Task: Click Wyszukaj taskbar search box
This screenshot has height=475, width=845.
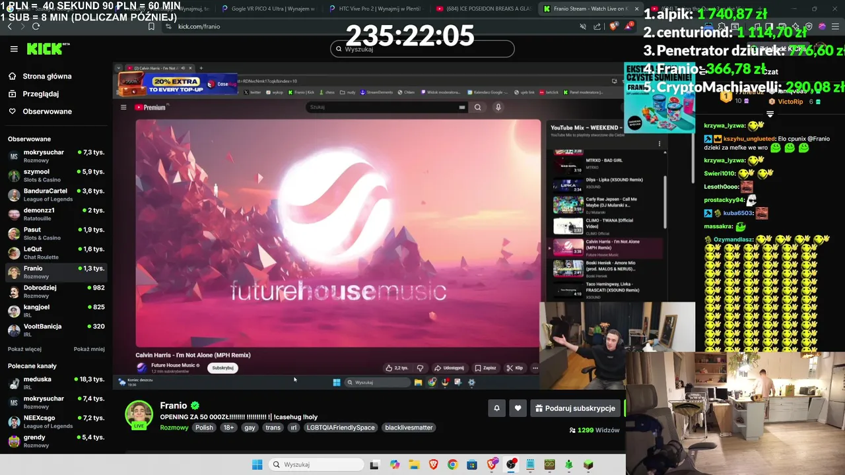Action: tap(317, 464)
